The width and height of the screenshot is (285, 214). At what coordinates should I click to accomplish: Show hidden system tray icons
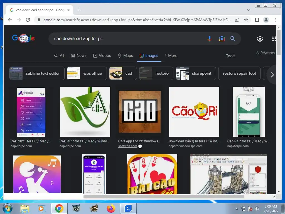coord(237,209)
